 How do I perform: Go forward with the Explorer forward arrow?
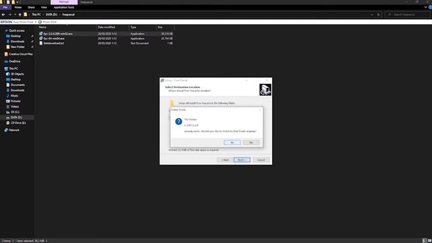(9, 15)
